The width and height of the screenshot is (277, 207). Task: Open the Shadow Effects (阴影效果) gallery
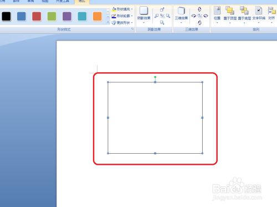pos(143,14)
